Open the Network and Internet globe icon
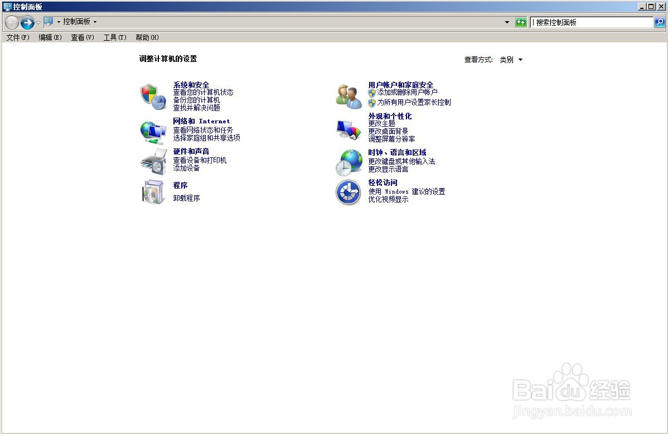The image size is (668, 434). [x=153, y=133]
